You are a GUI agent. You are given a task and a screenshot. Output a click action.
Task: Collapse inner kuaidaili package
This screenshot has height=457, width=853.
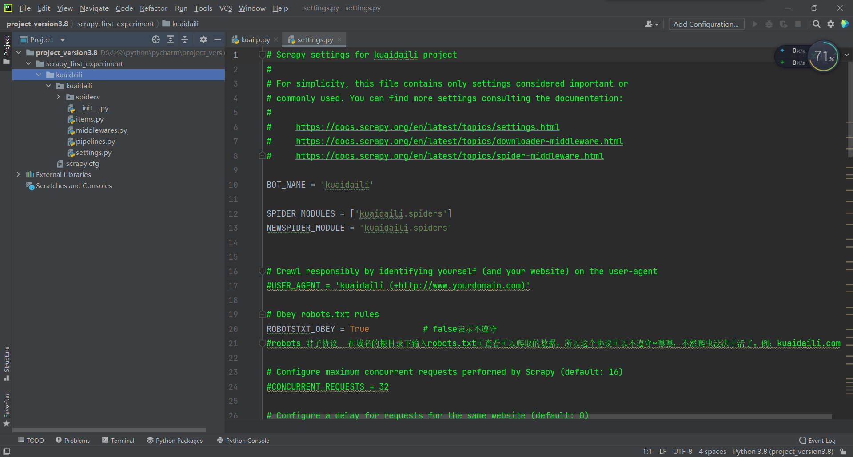point(48,86)
